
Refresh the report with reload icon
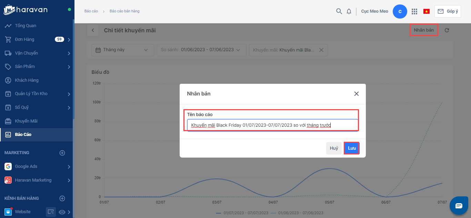[447, 30]
